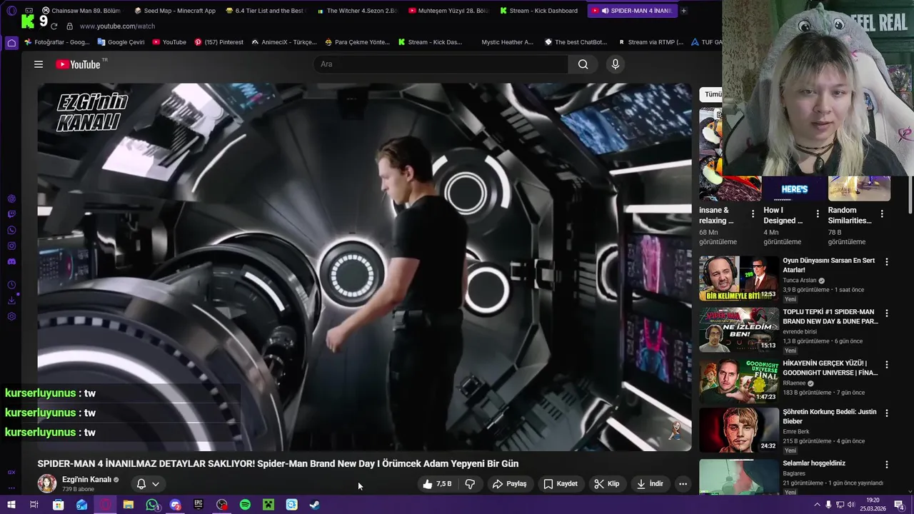Switch to Muhteşem Yüzyıl 28. Bölüm tab
The height and width of the screenshot is (514, 914).
click(448, 11)
